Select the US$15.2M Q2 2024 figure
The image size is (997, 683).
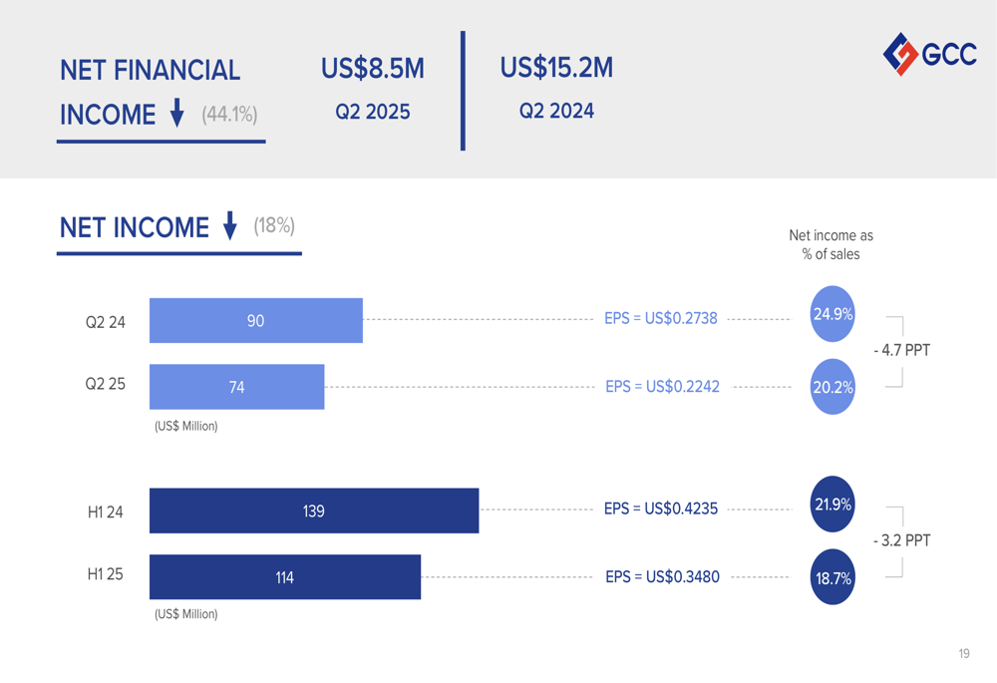click(x=556, y=68)
